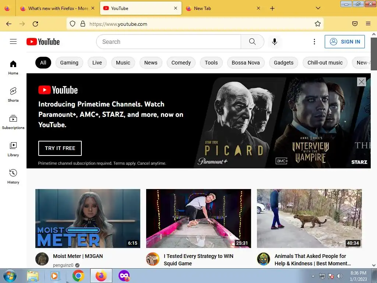Open the Firefox Private Browsing taskbar icon
377x283 pixels.
(x=124, y=276)
